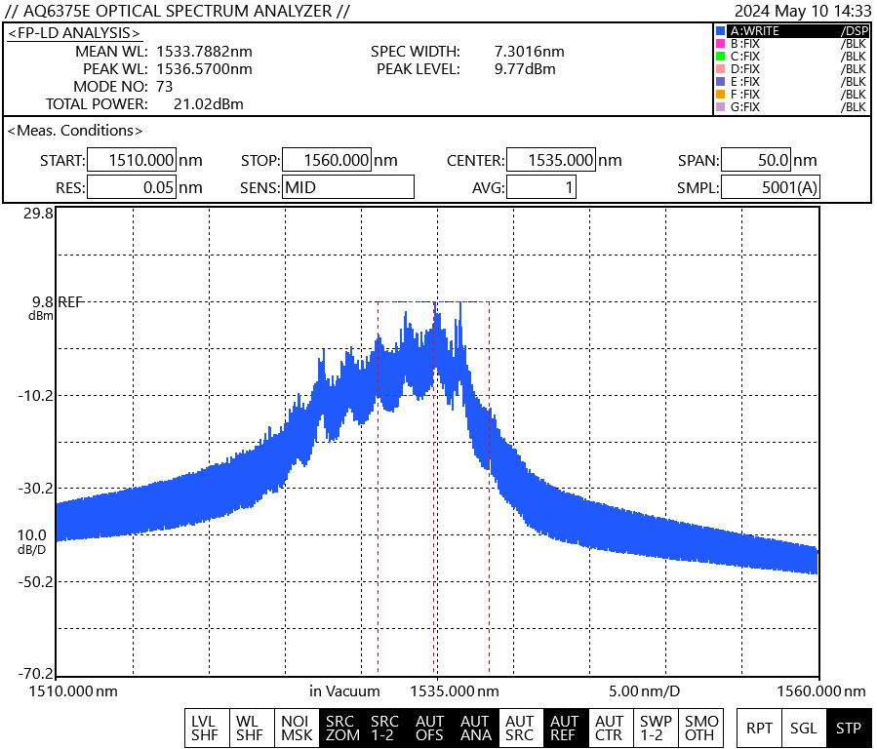Toggle the NOI MSK indicator

click(x=297, y=729)
